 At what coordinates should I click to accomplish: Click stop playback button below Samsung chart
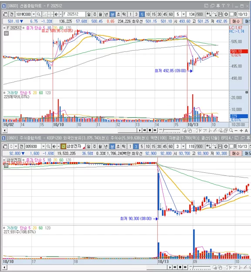[x=180, y=267]
